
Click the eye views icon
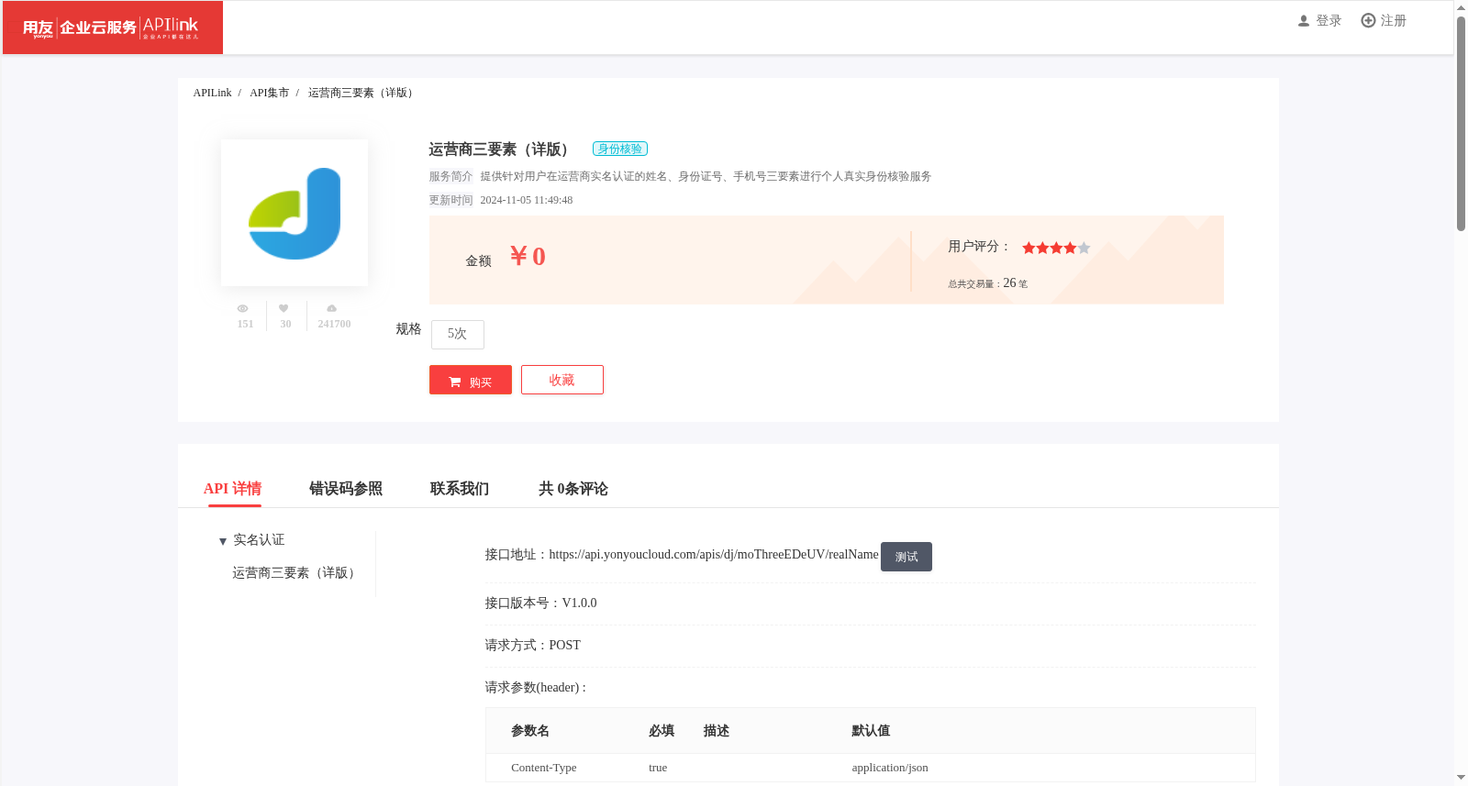click(242, 308)
